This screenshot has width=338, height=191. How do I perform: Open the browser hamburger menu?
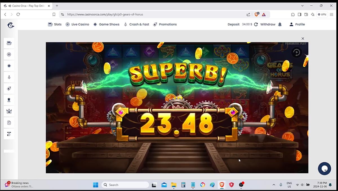pyautogui.click(x=331, y=14)
